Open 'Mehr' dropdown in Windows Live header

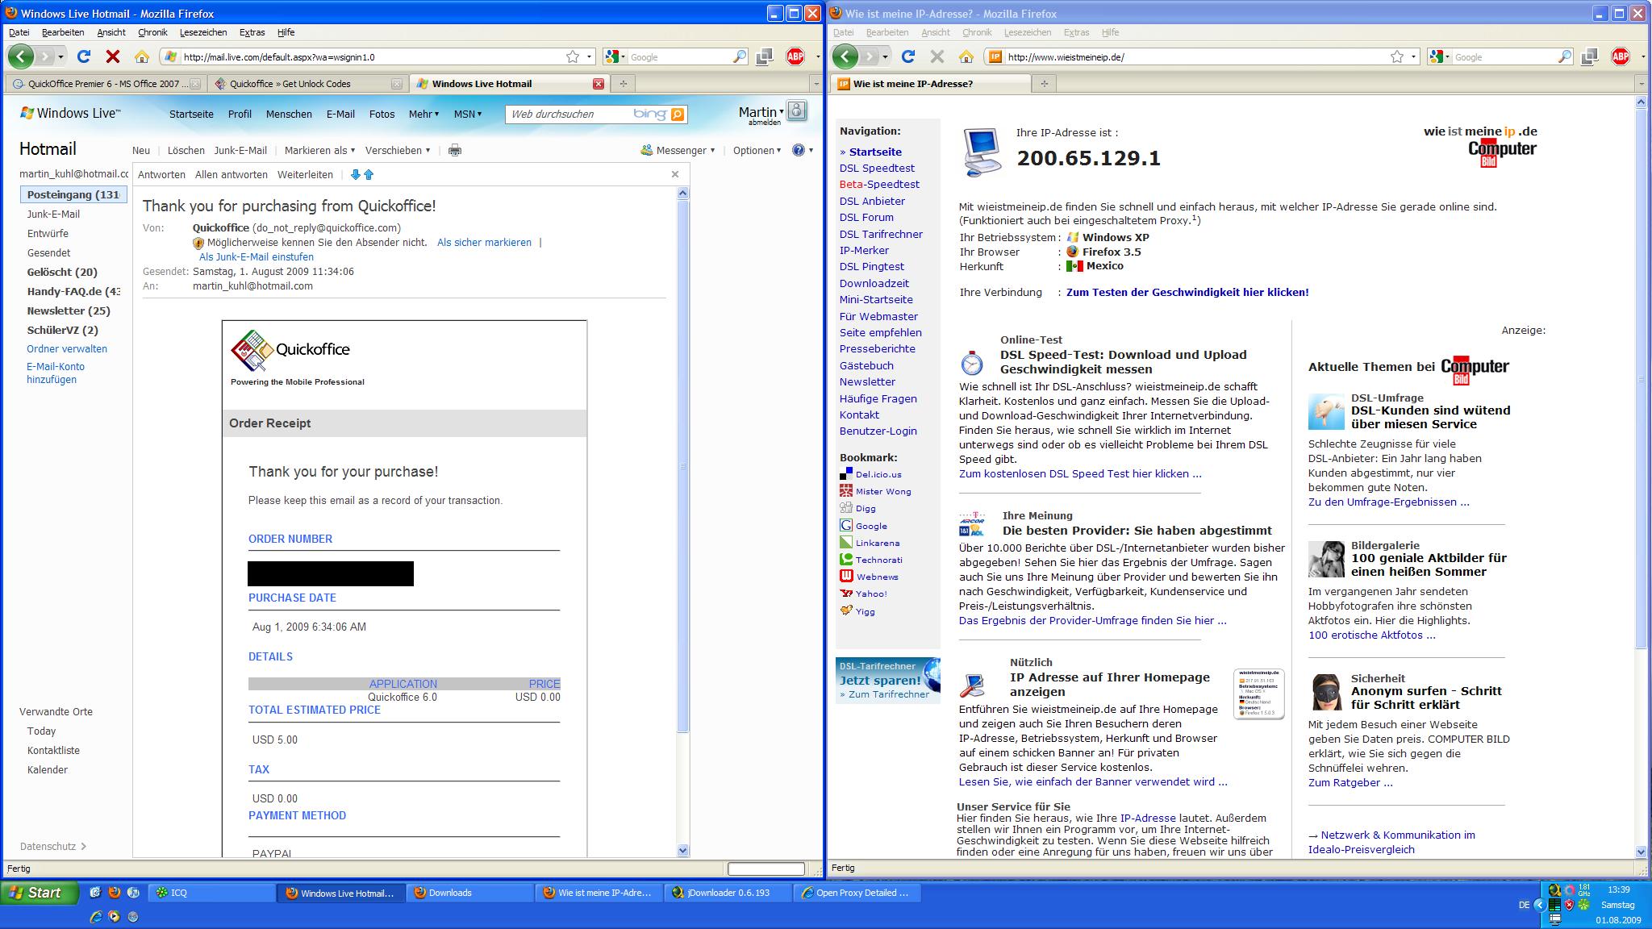423,114
